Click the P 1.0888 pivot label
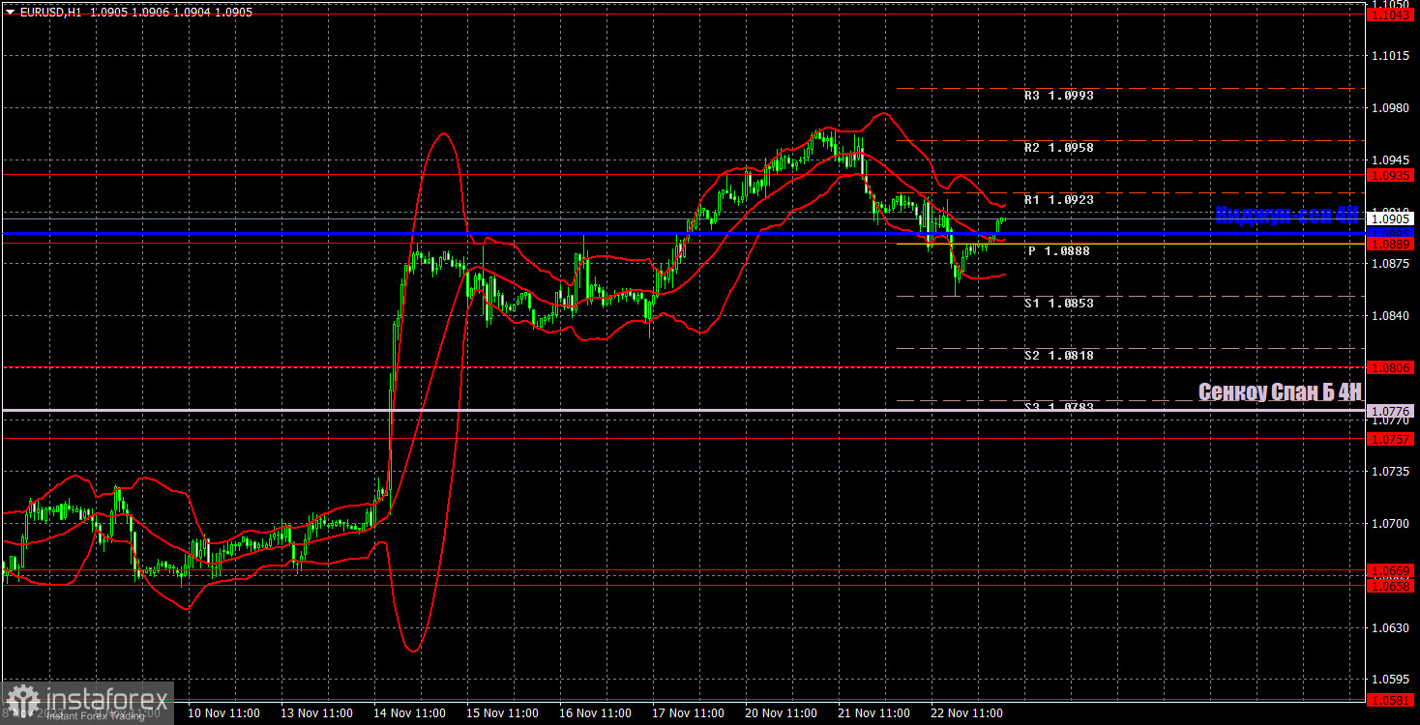 1058,251
